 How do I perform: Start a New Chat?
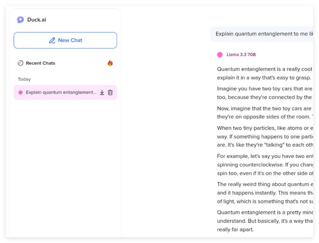coord(65,40)
